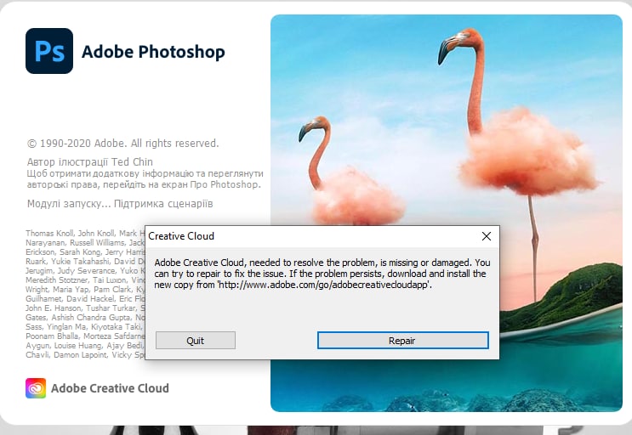Click the 'Автор ілюстрації Ted Chin' line
This screenshot has height=435, width=632.
90,161
